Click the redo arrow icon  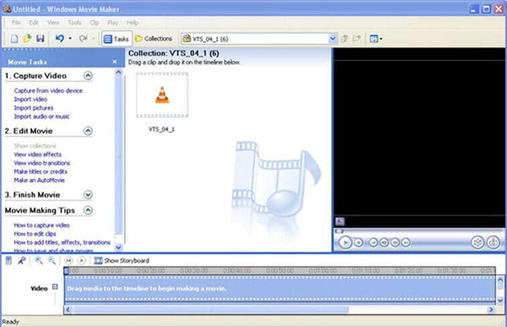(x=83, y=38)
